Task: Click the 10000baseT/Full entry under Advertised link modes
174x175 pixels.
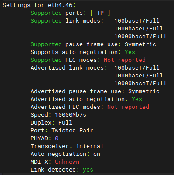Action: click(x=140, y=84)
